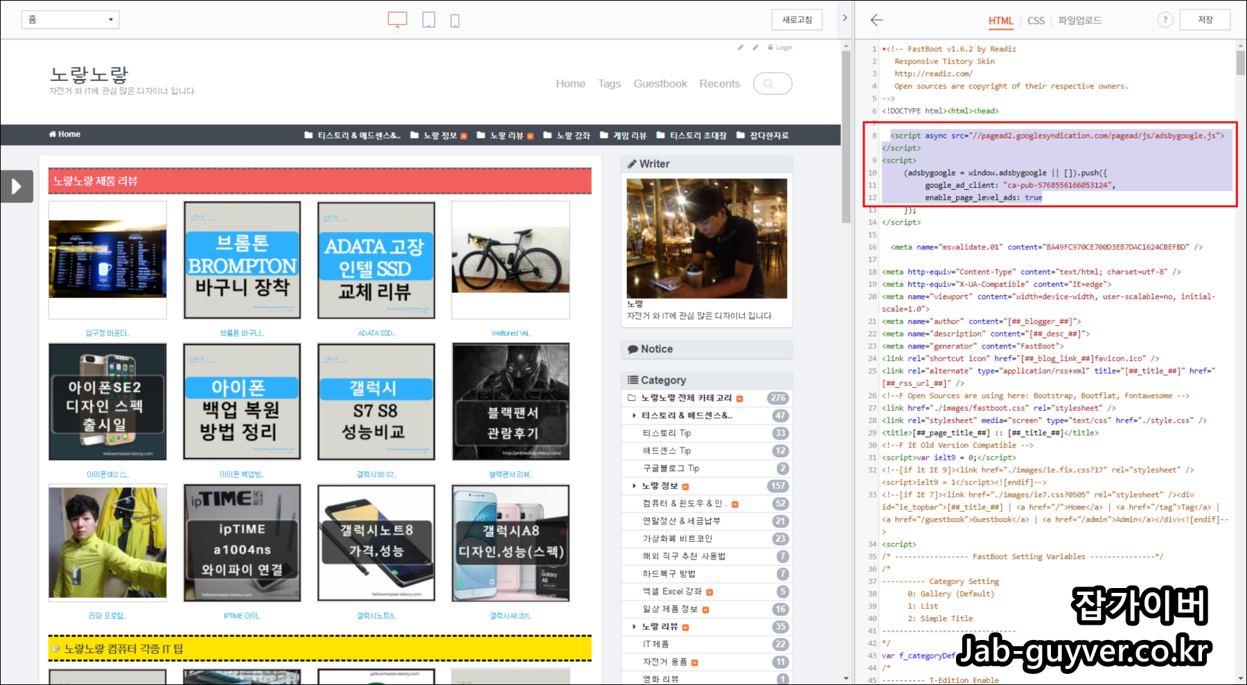Viewport: 1247px width, 685px height.
Task: Open the Guestbook menu in blog header
Action: tap(660, 84)
